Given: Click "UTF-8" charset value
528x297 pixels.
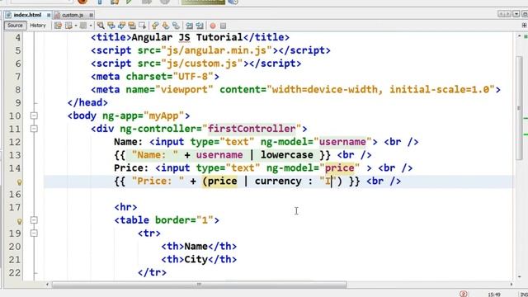Looking at the screenshot, I should pyautogui.click(x=193, y=77).
